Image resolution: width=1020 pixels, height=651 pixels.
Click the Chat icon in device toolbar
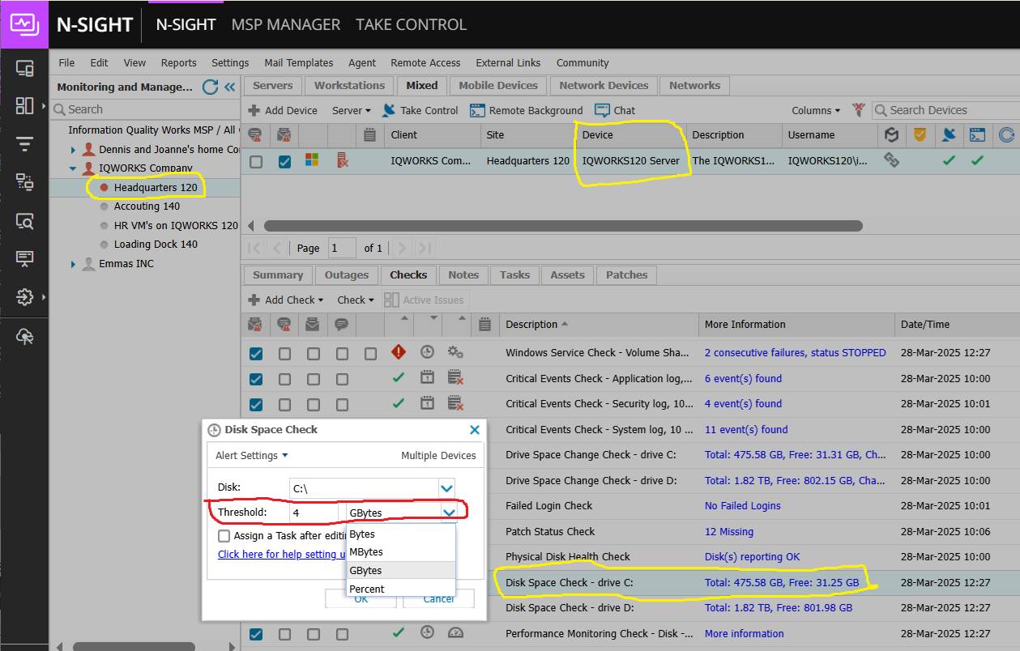602,110
